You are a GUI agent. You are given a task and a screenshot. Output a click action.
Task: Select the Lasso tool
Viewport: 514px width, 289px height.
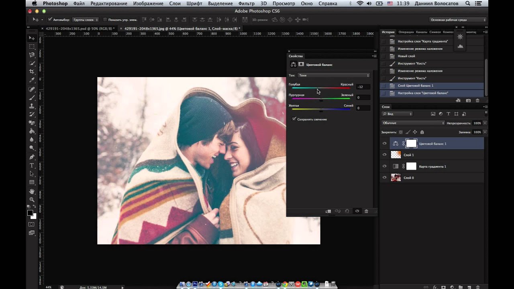[x=32, y=55]
